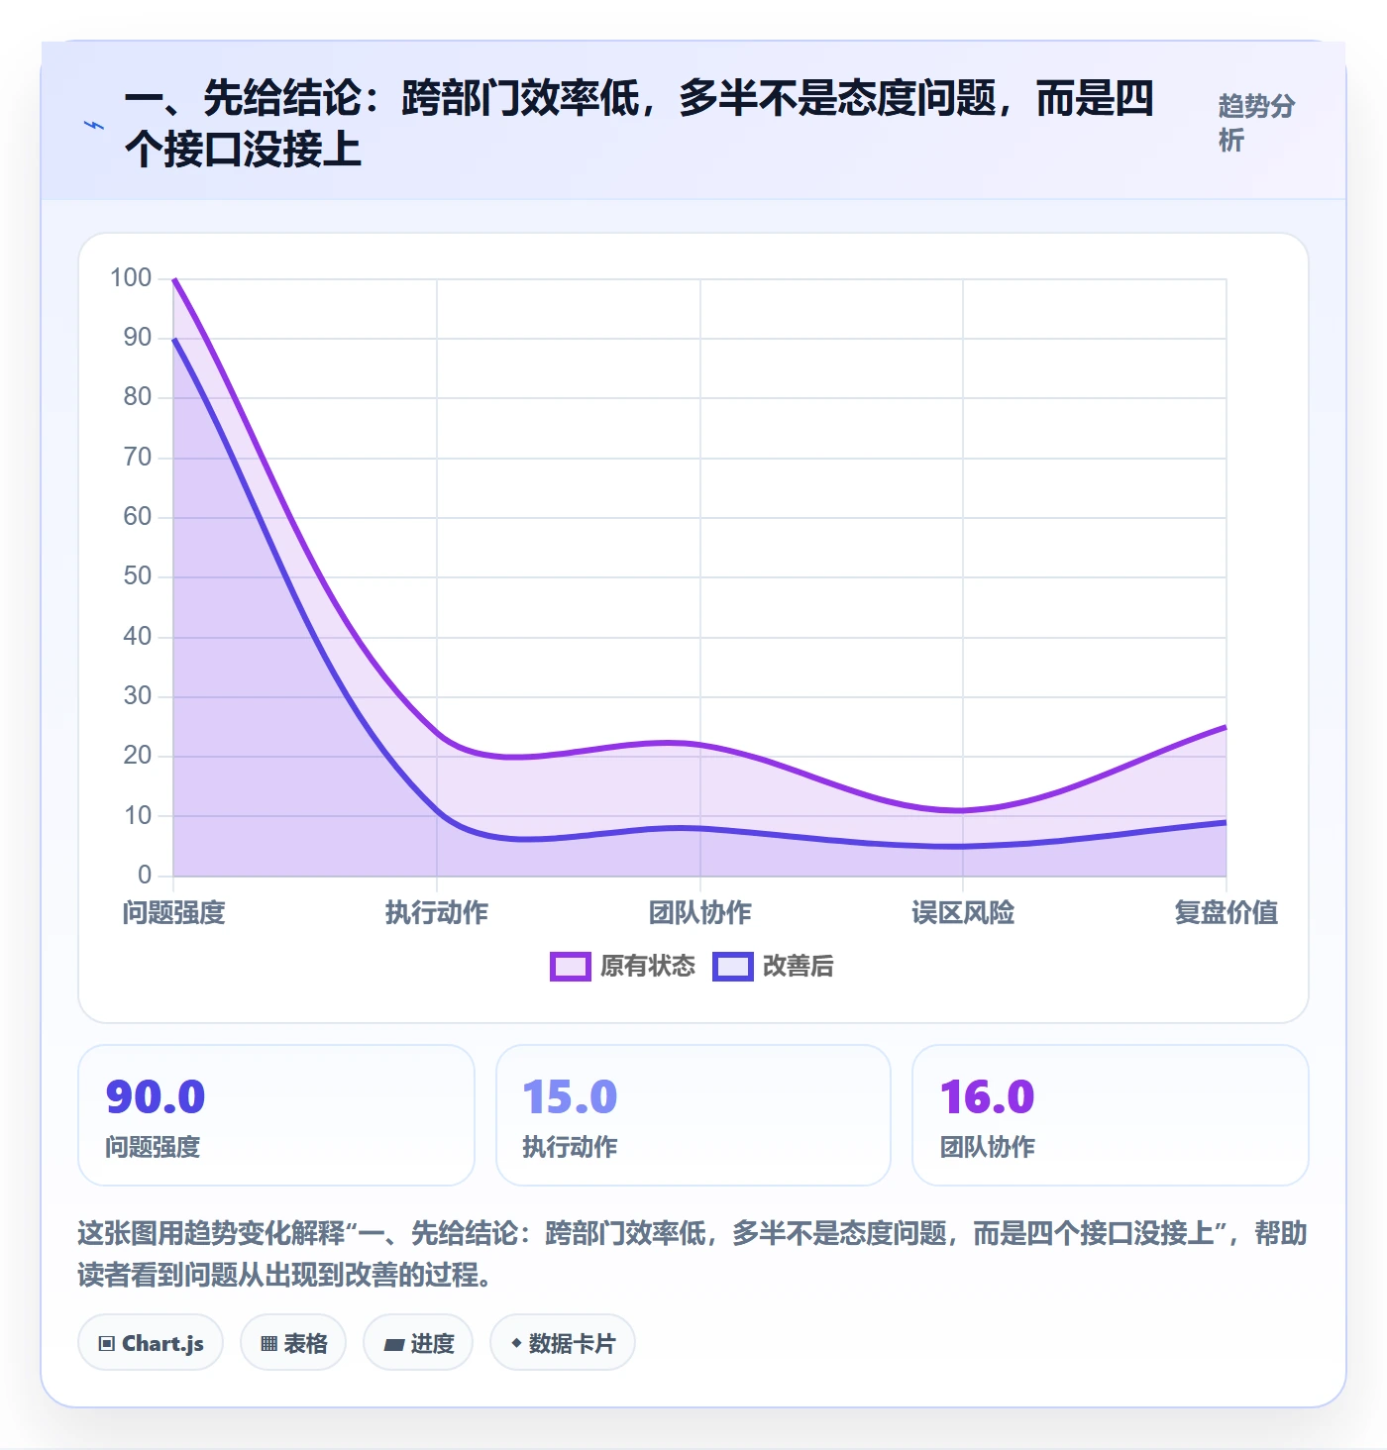Toggle the 改善后 legend entry
Screen dimensions: 1387x1450
[x=774, y=966]
